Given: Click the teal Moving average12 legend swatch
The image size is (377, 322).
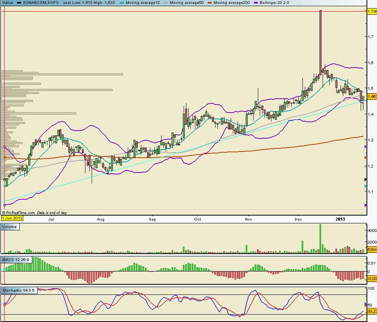Looking at the screenshot, I should coord(122,3).
